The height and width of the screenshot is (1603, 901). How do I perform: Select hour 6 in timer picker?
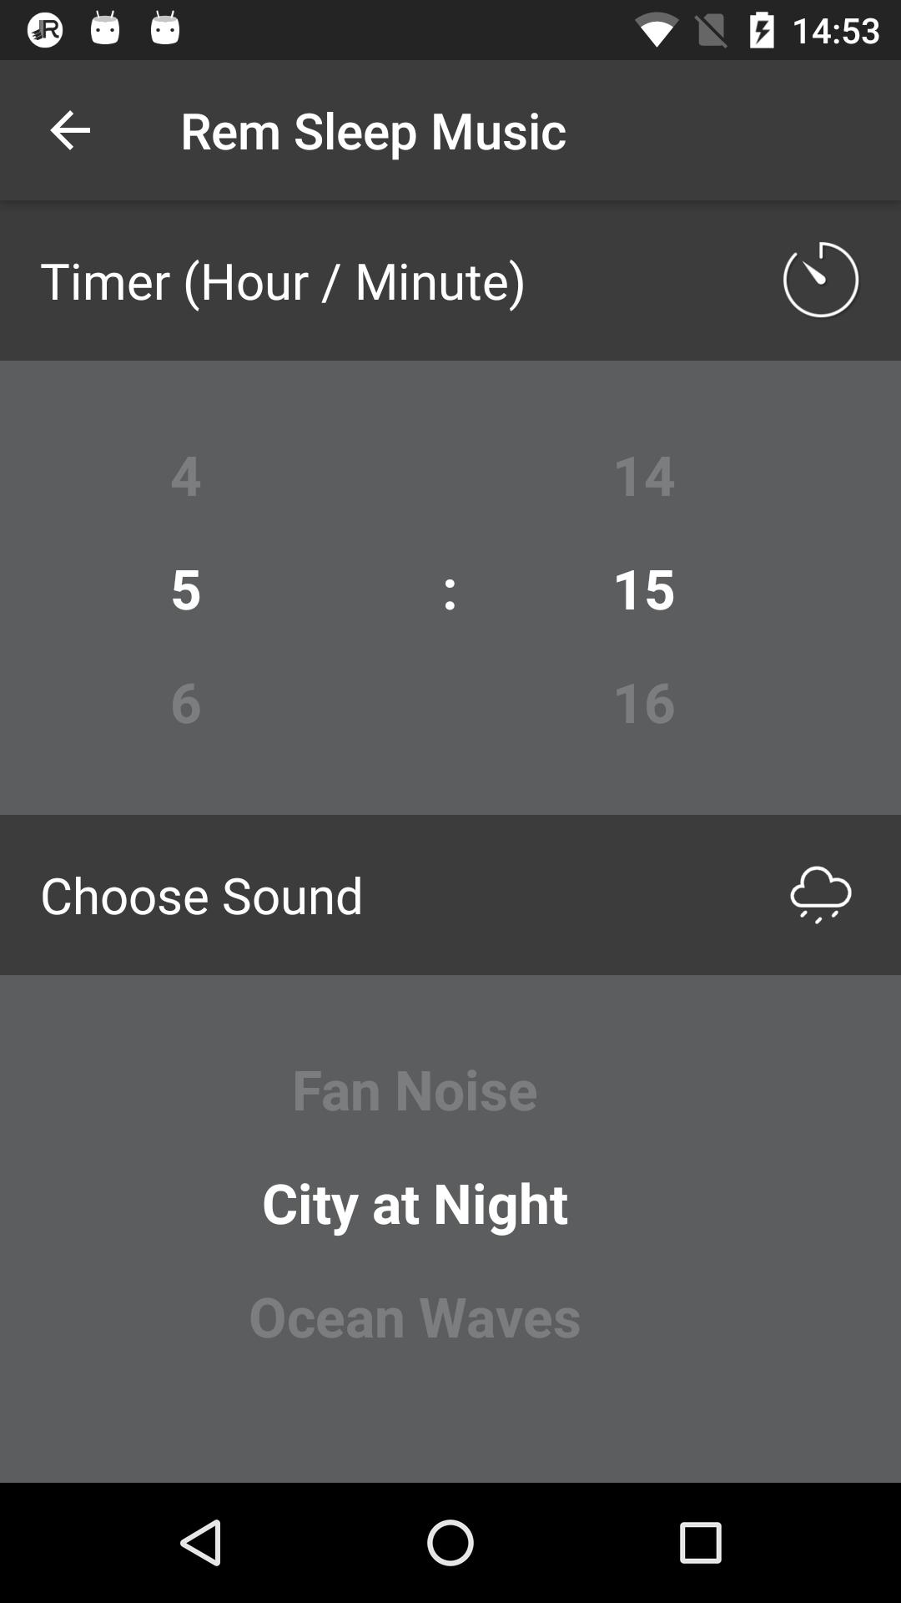tap(185, 702)
